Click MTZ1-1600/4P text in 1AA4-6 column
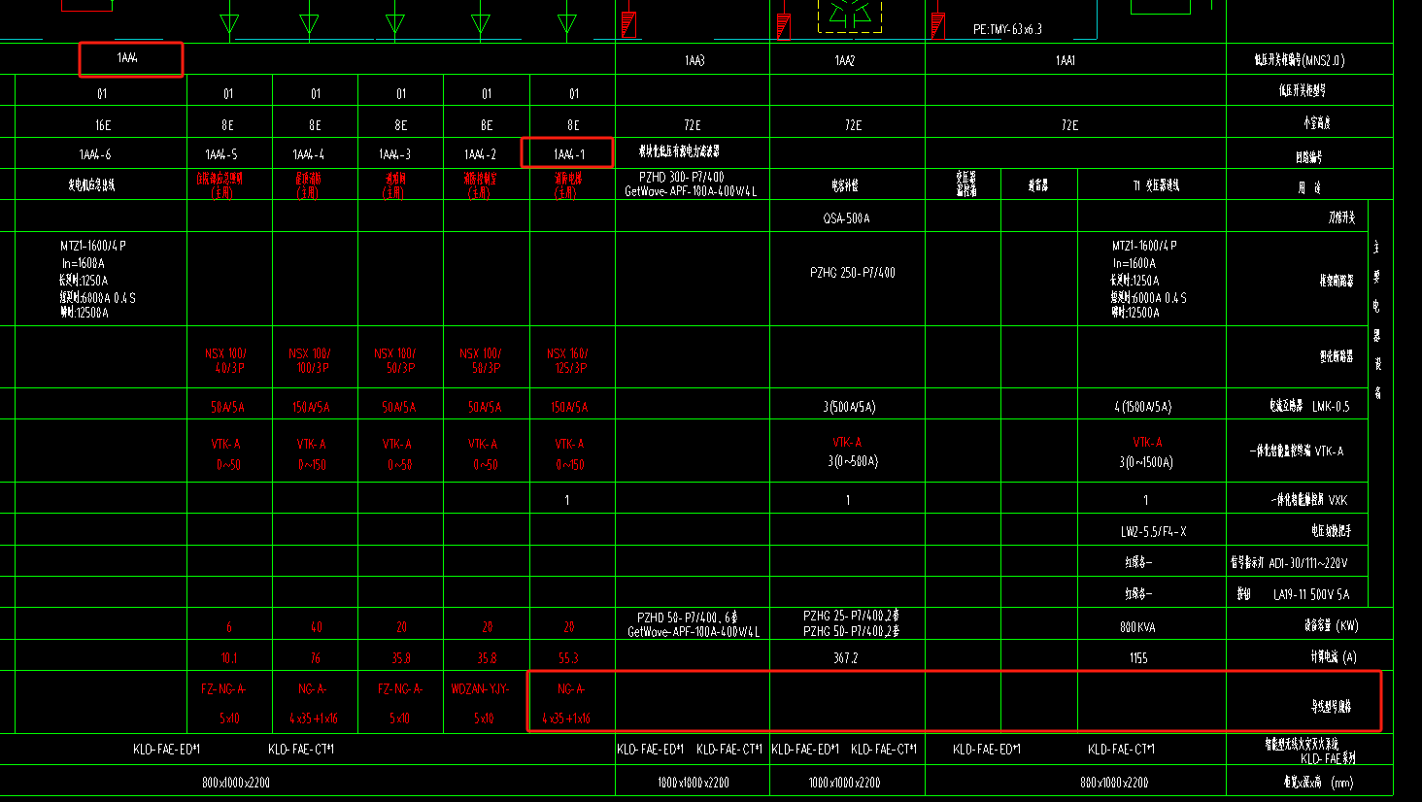The image size is (1422, 802). (93, 246)
